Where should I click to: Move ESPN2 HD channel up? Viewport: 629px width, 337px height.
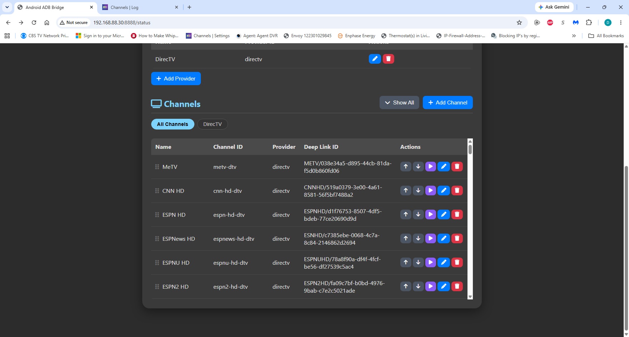406,286
